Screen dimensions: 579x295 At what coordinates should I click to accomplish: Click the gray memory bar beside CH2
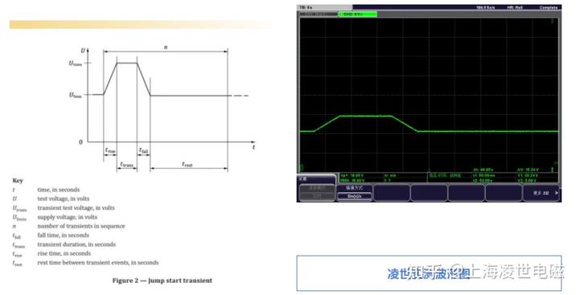(318, 14)
